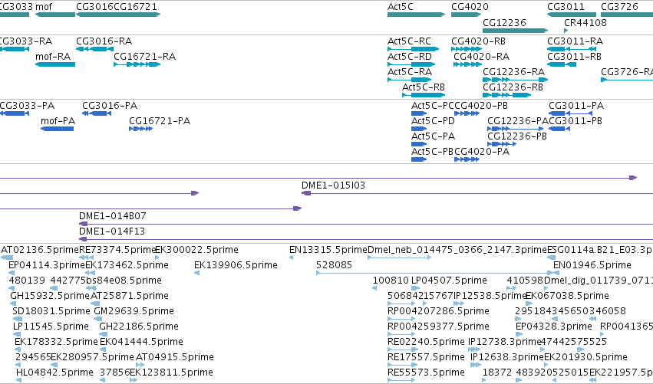Image resolution: width=653 pixels, height=384 pixels.
Task: Select the CG16721-RA transcript glyph
Action: tap(137, 64)
